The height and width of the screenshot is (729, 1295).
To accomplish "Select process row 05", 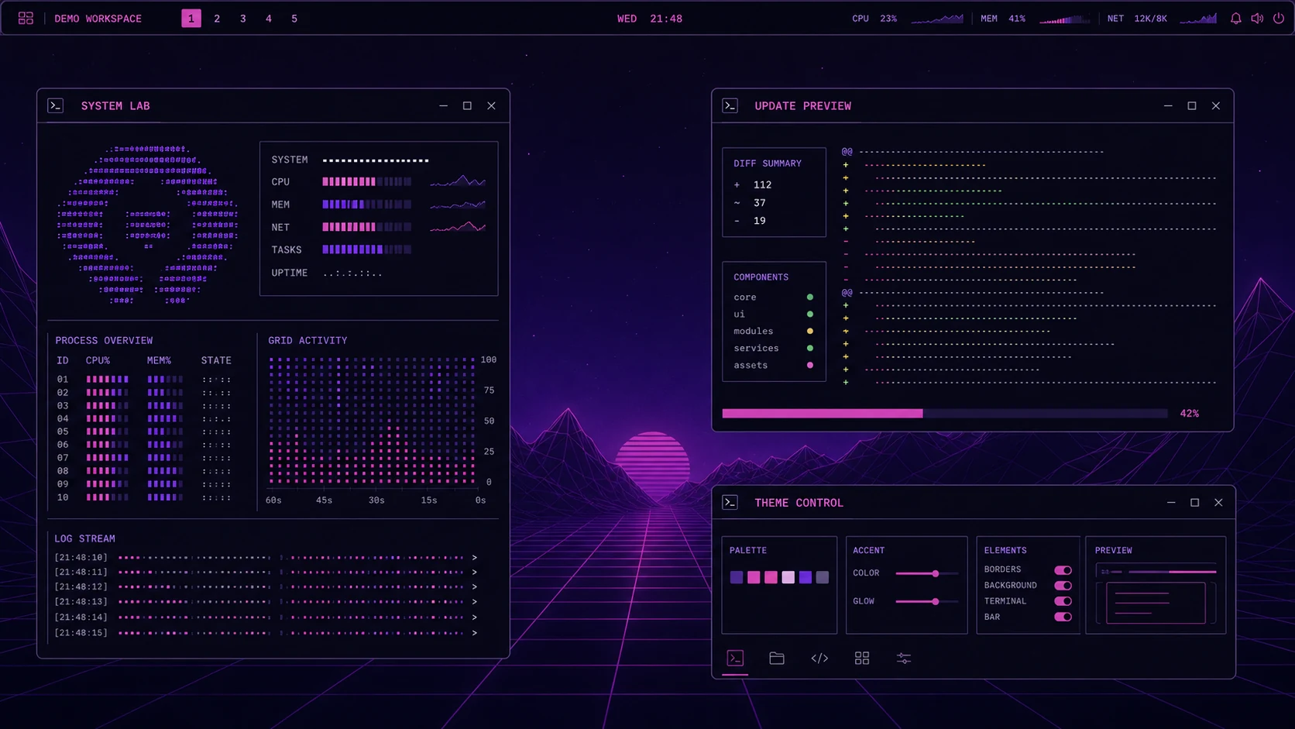I will click(x=144, y=432).
